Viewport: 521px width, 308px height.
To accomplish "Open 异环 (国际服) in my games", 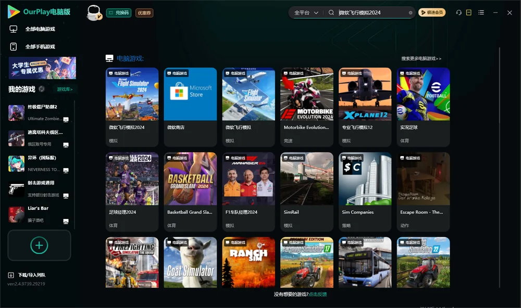I will (x=39, y=163).
